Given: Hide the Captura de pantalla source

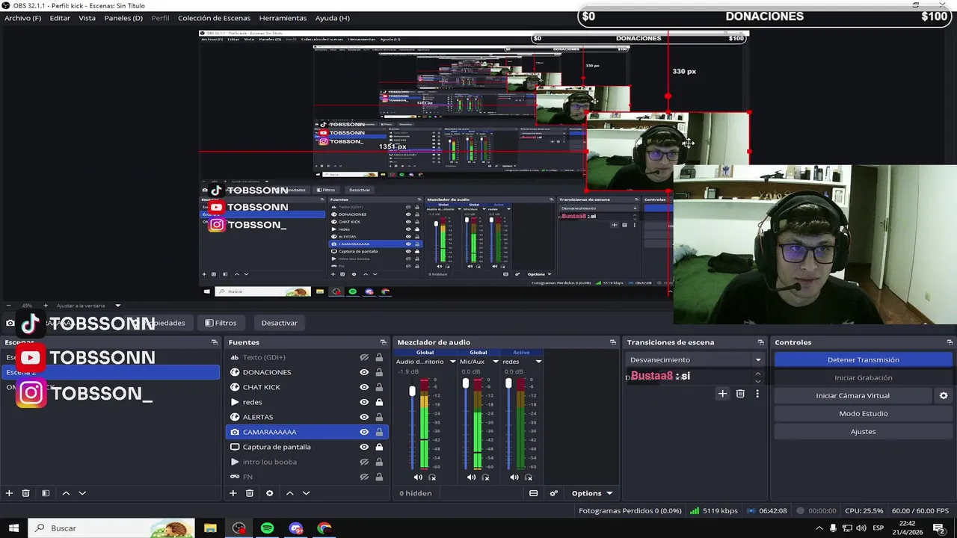Looking at the screenshot, I should (364, 447).
